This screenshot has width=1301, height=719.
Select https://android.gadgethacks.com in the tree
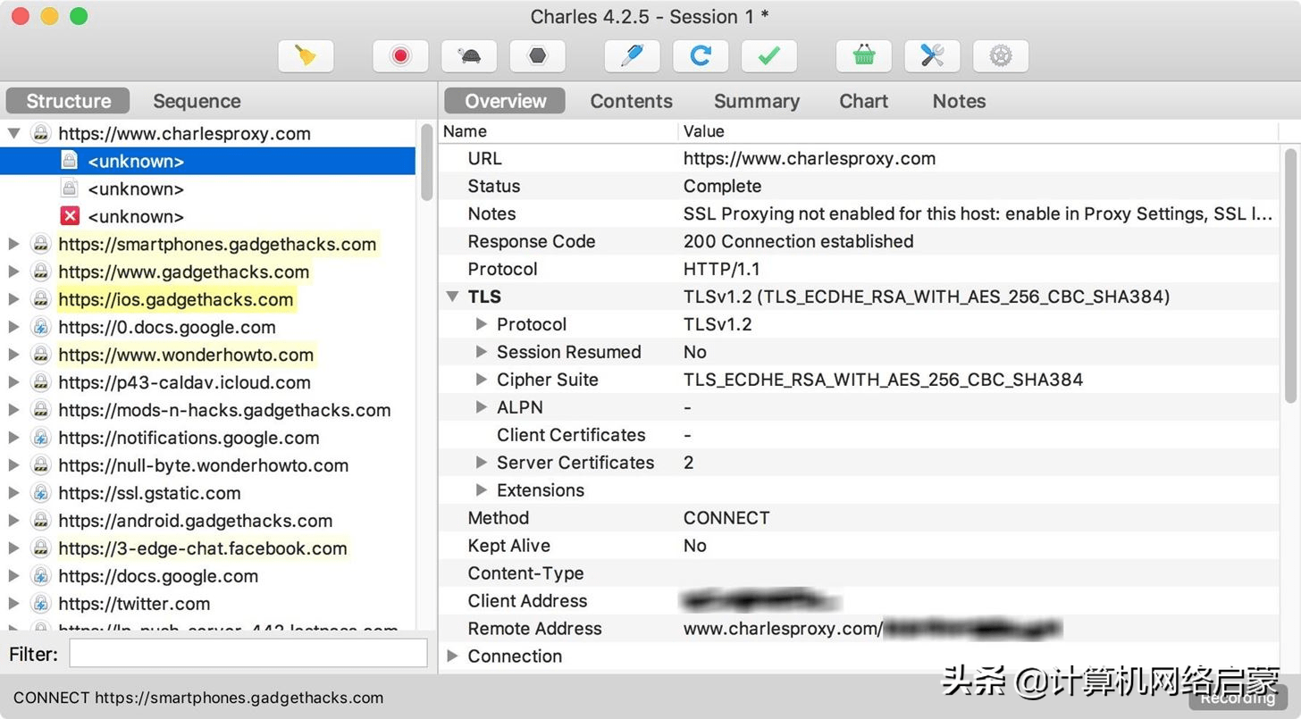[196, 521]
